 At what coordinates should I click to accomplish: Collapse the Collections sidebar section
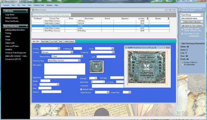[x=27, y=11]
